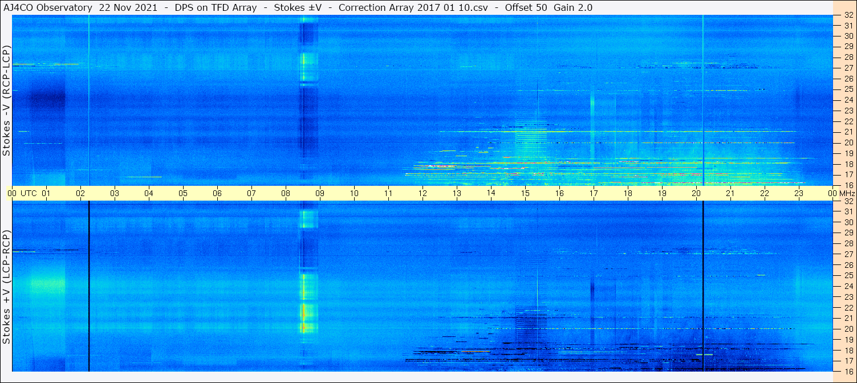Select the 12 hour time marker
This screenshot has height=383, width=857.
[x=423, y=193]
